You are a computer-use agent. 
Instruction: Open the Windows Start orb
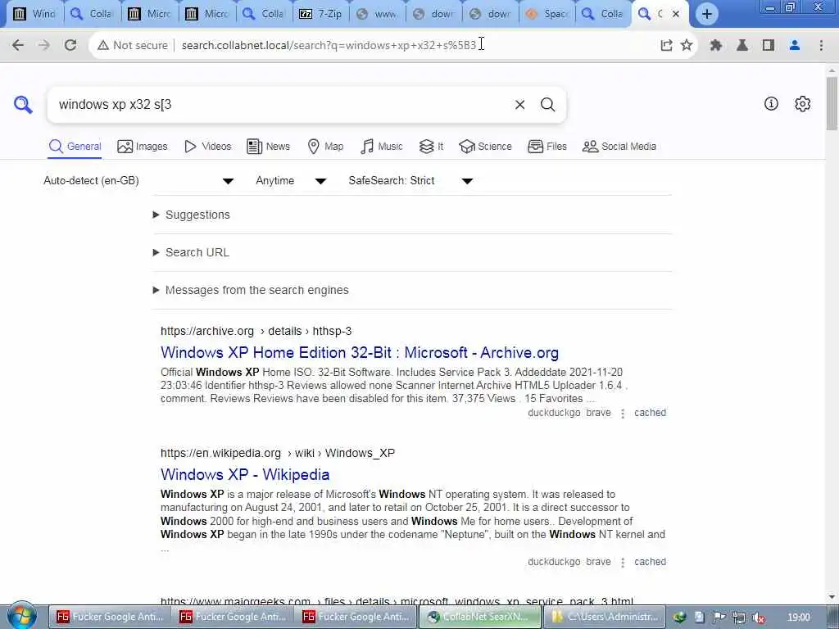pos(21,616)
